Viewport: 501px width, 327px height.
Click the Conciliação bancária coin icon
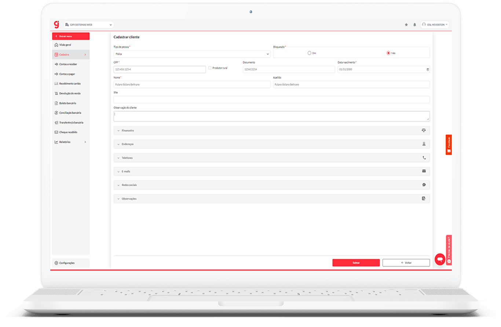click(56, 113)
